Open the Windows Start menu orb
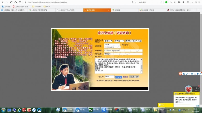The height and width of the screenshot is (113, 202). (3, 110)
